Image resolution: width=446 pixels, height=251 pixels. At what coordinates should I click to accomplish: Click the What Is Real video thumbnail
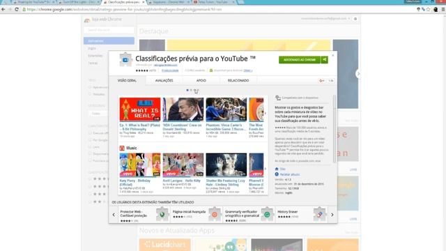point(140,109)
